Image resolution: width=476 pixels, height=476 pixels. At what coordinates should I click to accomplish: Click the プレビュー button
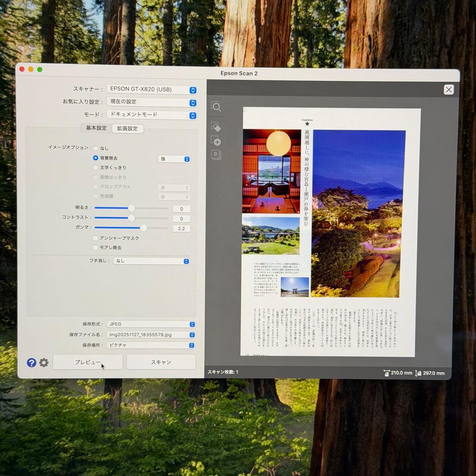tap(87, 362)
